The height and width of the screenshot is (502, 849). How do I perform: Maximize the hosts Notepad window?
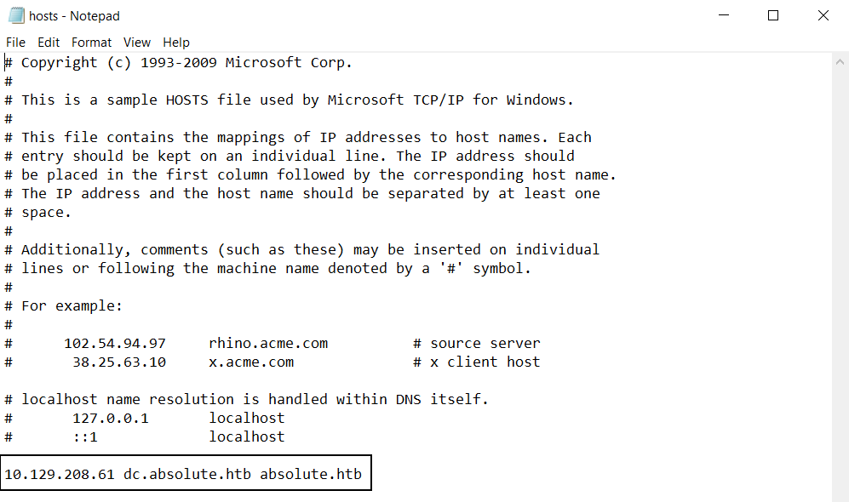(773, 15)
